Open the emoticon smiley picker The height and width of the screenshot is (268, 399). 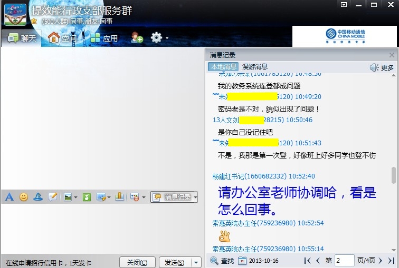(24, 197)
